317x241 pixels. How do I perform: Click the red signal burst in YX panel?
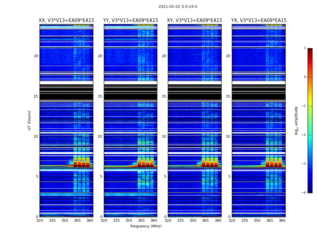tap(274, 165)
